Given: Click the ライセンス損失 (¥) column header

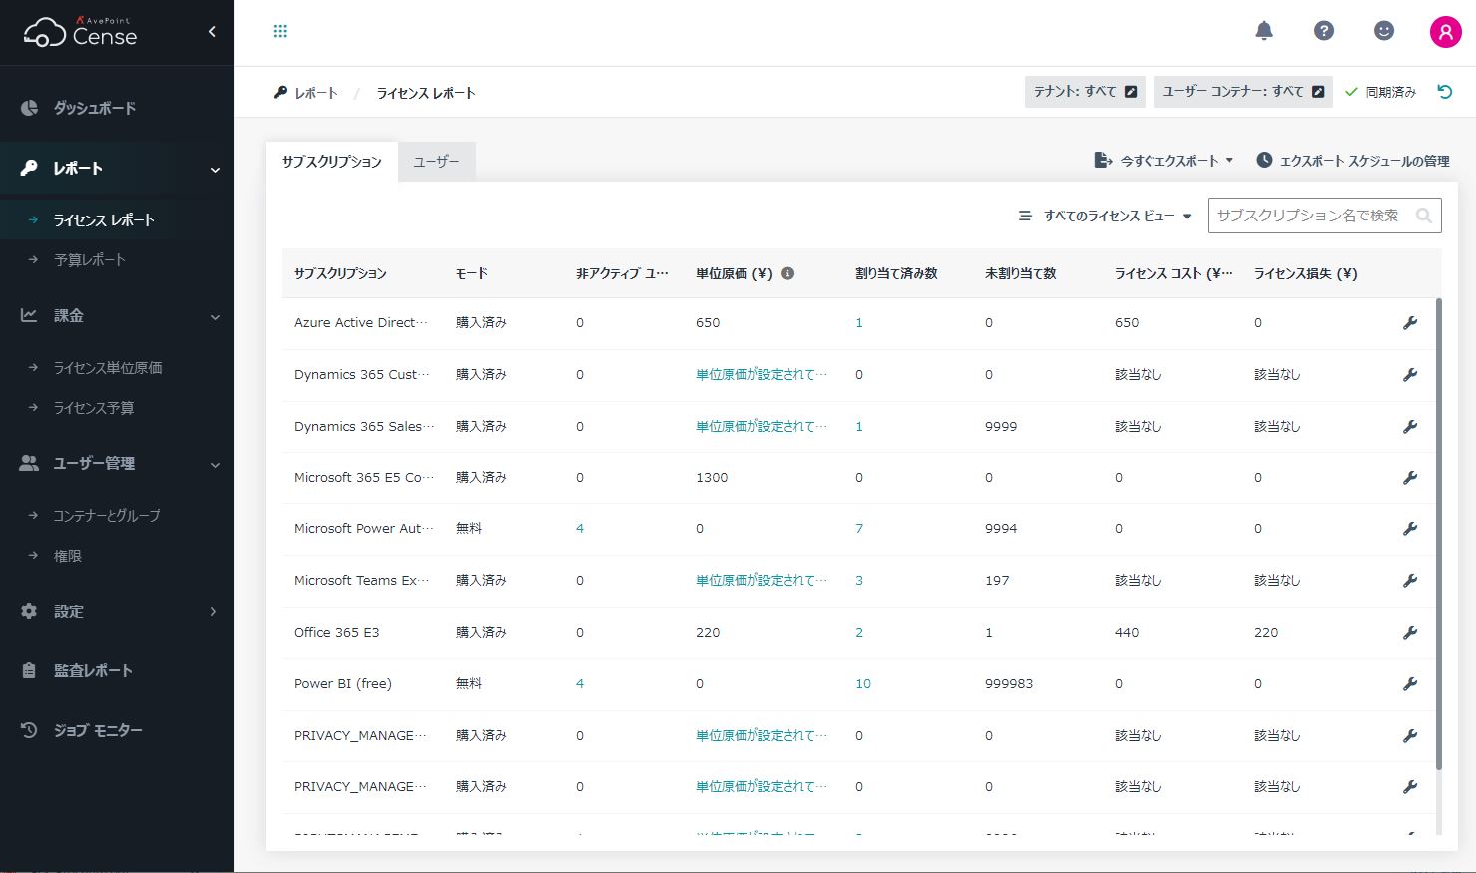Looking at the screenshot, I should pyautogui.click(x=1306, y=273).
